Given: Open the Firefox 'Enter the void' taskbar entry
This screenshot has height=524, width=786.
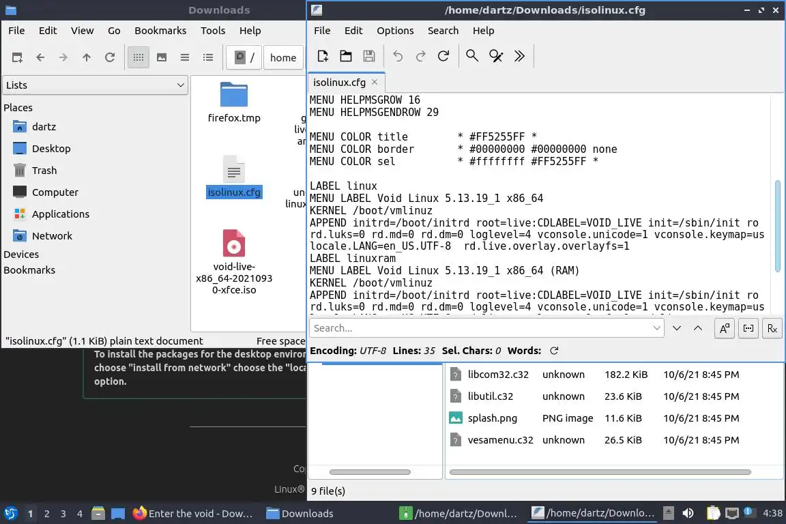Looking at the screenshot, I should pos(193,514).
